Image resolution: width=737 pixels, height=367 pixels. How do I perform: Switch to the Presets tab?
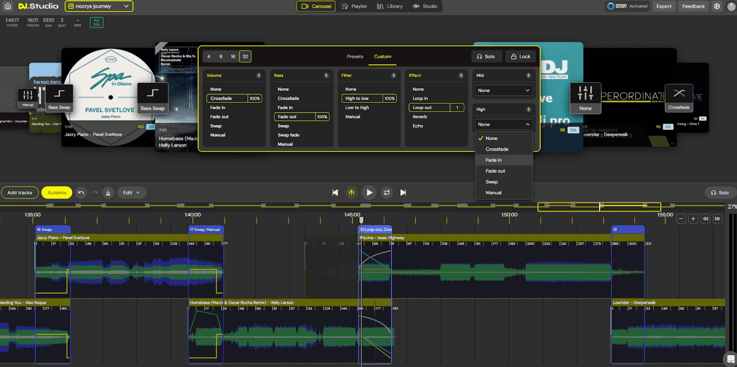point(355,57)
